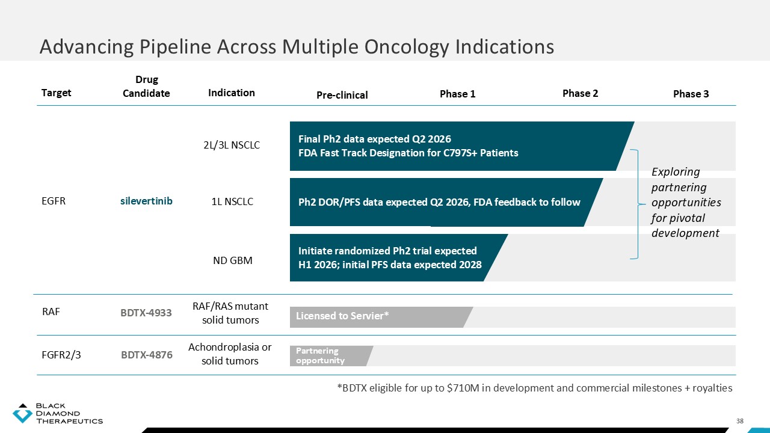Click the BDTX-4933 drug candidate label
Viewport: 770px width, 433px height.
(x=146, y=313)
